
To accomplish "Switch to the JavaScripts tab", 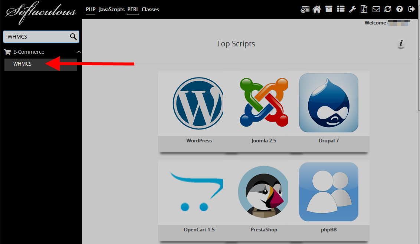I will 111,9.
